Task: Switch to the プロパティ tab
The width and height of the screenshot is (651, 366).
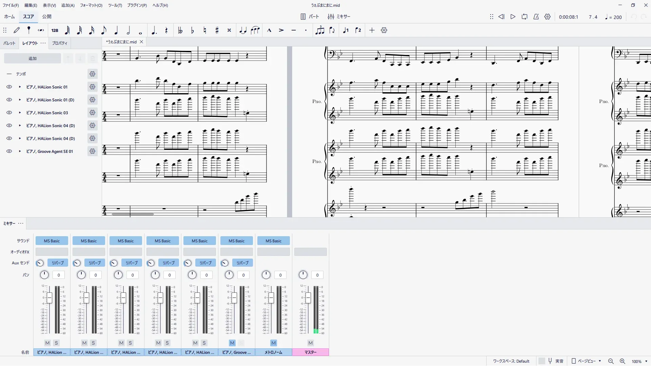Action: [60, 43]
